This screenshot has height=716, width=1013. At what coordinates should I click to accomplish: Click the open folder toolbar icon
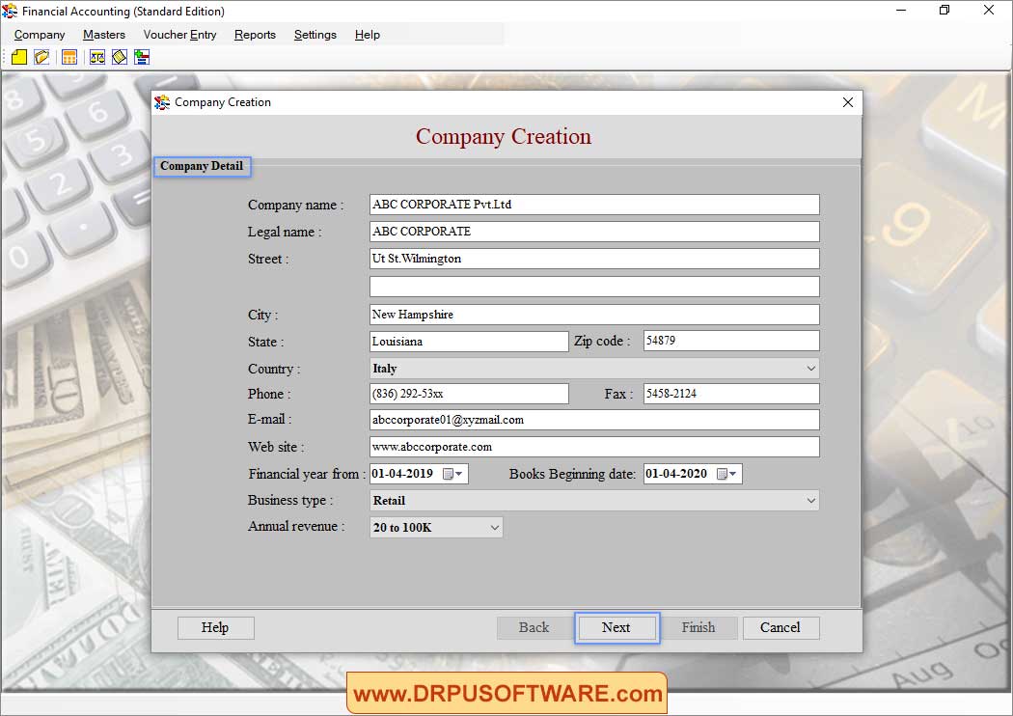point(41,57)
